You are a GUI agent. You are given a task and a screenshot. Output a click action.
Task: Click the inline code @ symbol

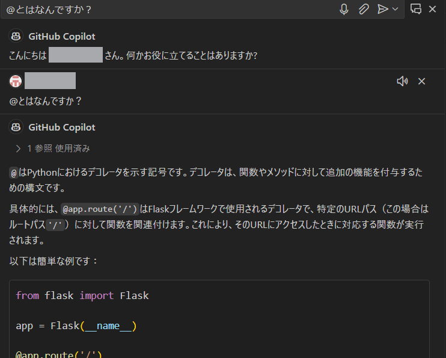point(14,173)
